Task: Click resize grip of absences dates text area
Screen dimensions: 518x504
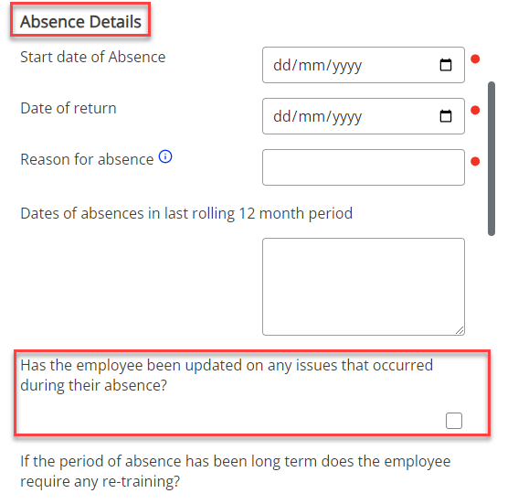Action: coord(460,330)
